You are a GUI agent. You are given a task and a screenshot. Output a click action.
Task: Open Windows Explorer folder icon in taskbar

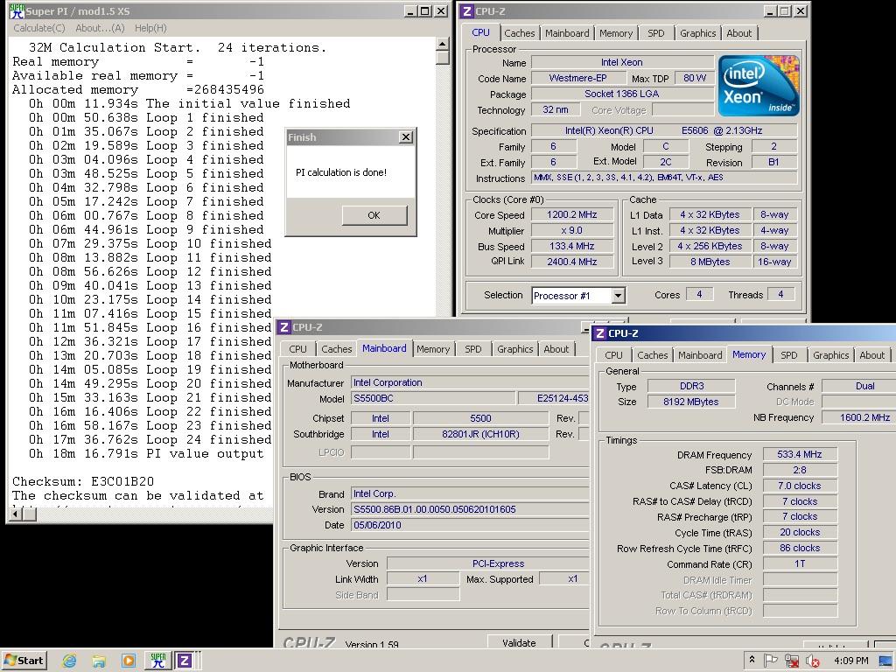[x=99, y=661]
